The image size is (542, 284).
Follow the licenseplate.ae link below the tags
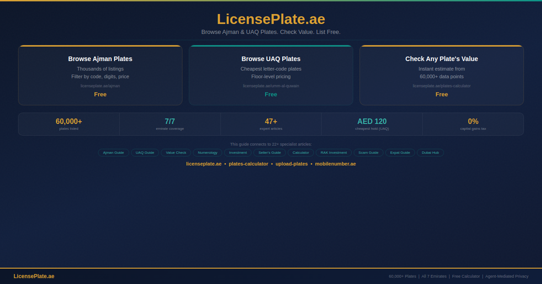pos(204,164)
